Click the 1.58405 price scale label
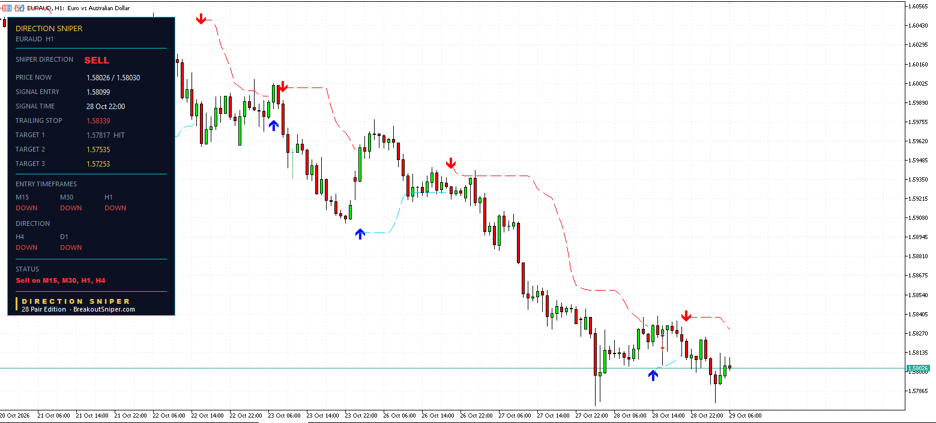Viewport: 936px width, 423px height. (919, 314)
